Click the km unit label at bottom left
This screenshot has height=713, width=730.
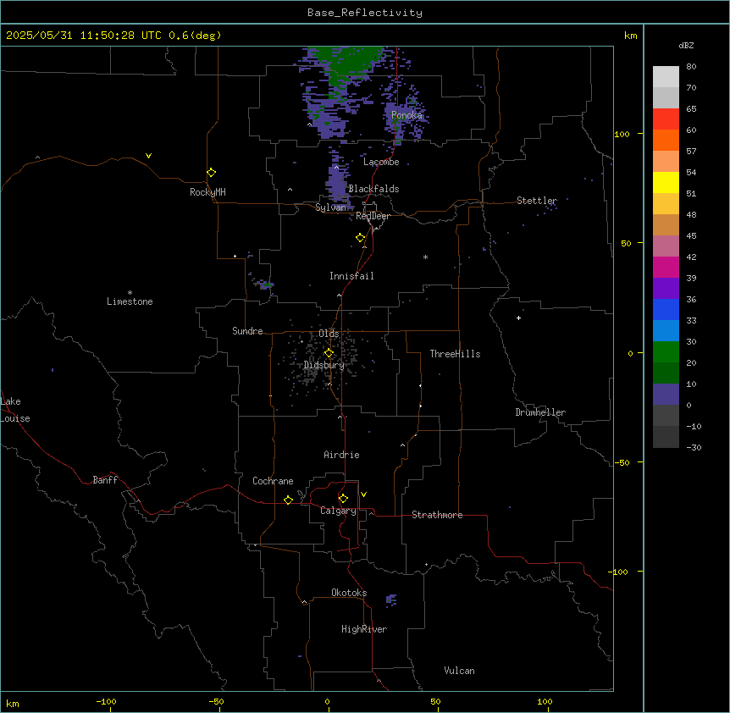click(x=13, y=703)
